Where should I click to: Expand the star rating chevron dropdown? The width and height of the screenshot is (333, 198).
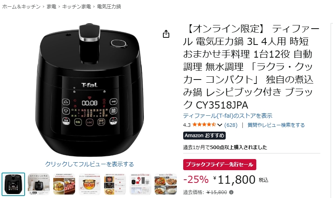[220, 125]
